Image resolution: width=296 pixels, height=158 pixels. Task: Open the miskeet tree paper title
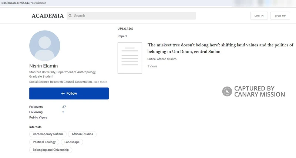click(220, 48)
